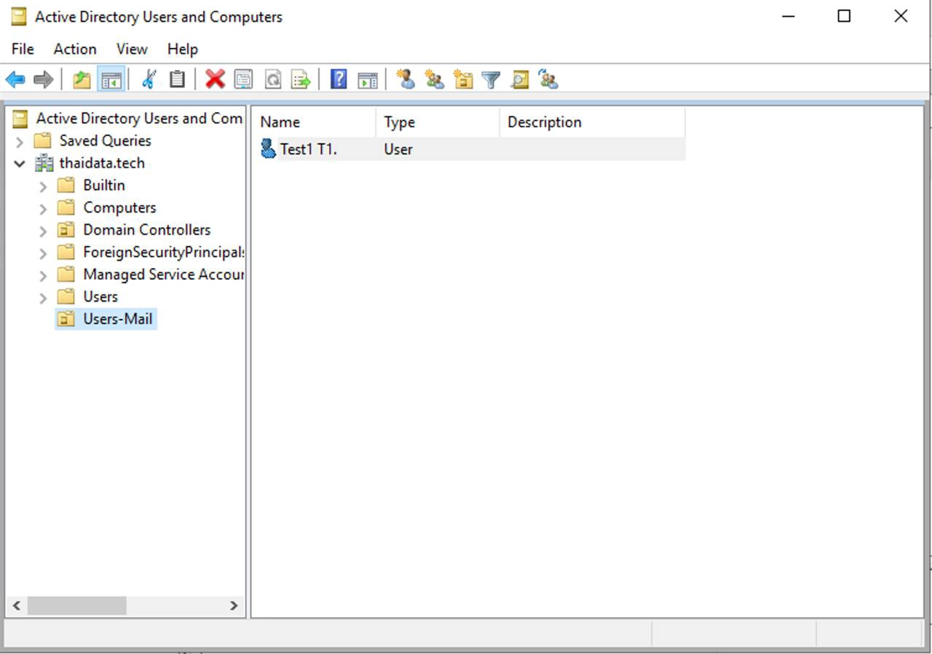Go up one level with folder icon

click(82, 79)
